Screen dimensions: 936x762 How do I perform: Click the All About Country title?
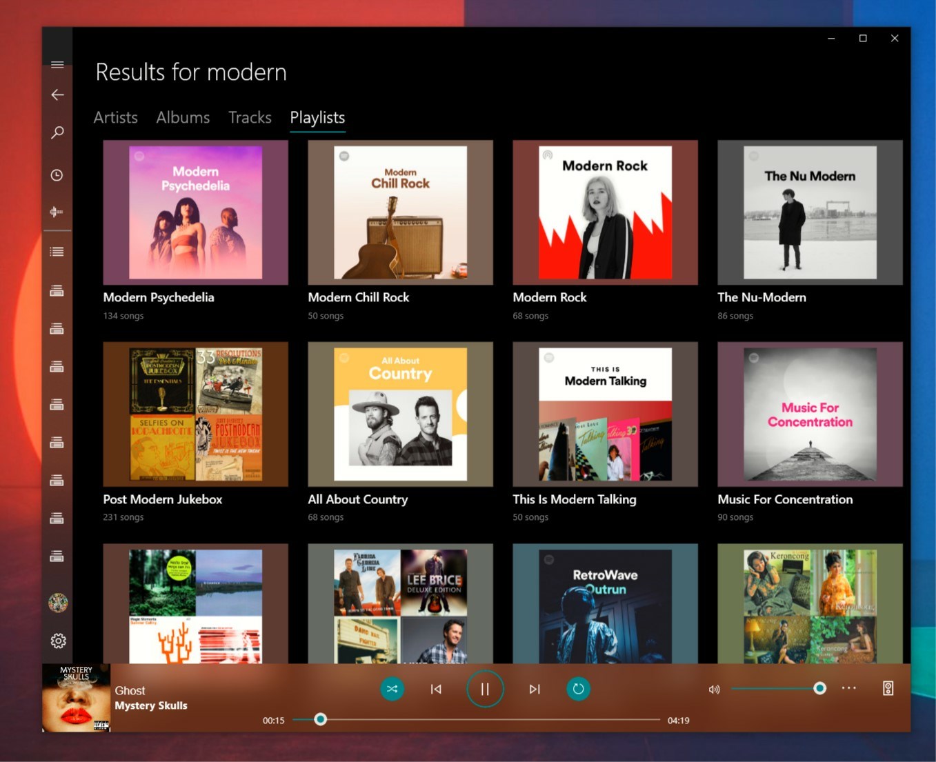pos(358,499)
